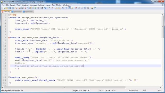
Task: Click the Redo arrow icon
Action: click(38, 8)
